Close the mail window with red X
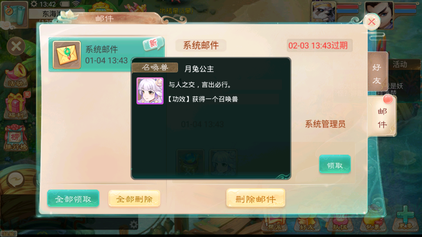The height and width of the screenshot is (237, 422). click(x=371, y=21)
